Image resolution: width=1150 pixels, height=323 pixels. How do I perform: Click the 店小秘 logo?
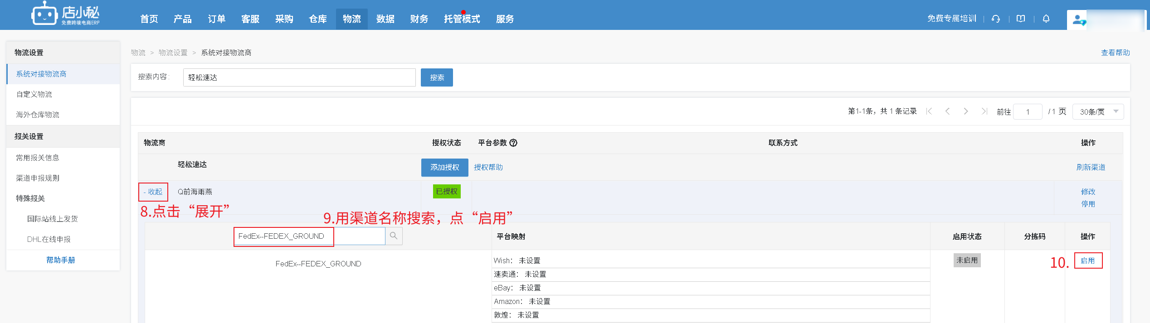[x=66, y=14]
